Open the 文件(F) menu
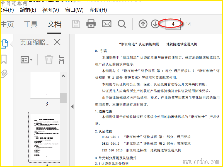 (x=8, y=10)
